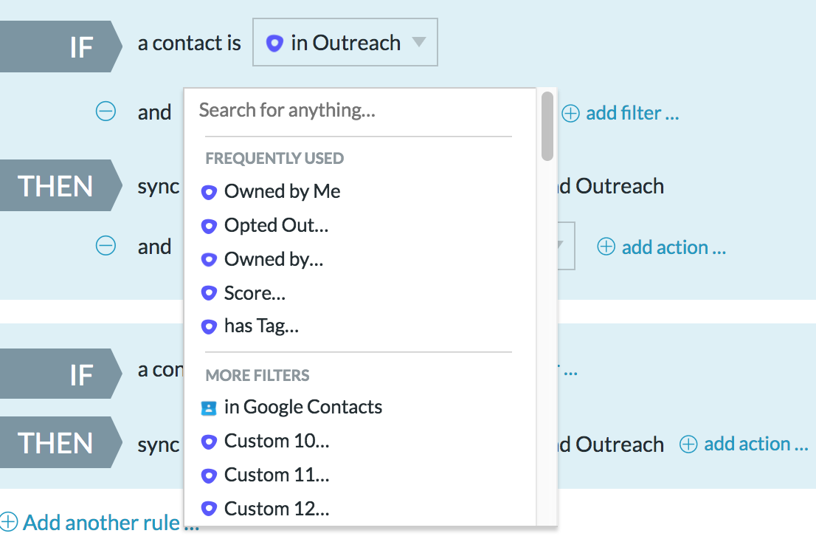Click the lower IF rule label

tap(61, 374)
